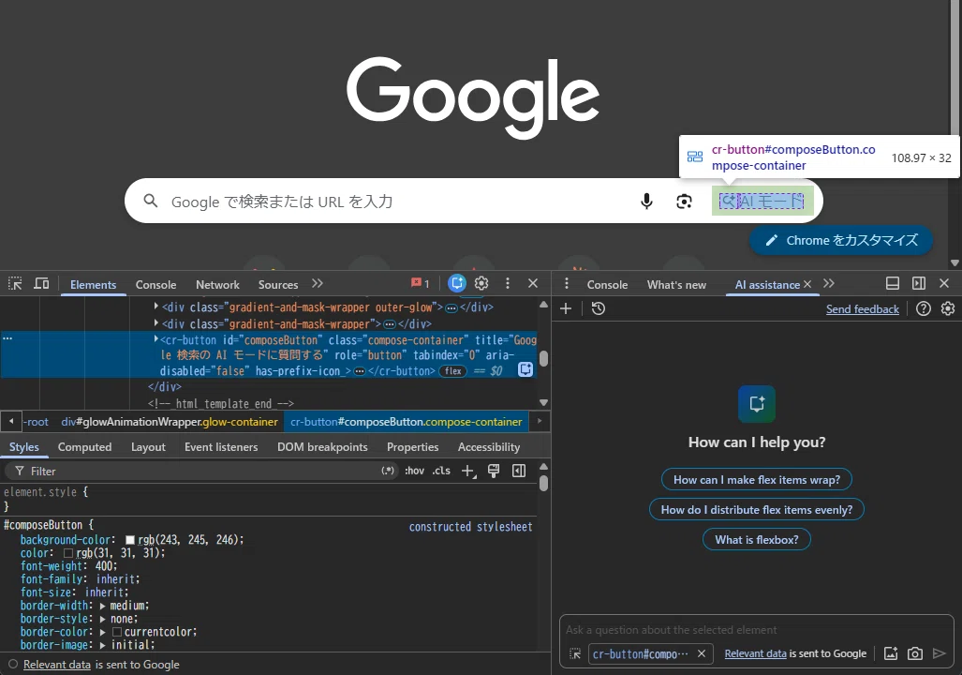Open the Customize DevTools three-dot menu

(508, 283)
